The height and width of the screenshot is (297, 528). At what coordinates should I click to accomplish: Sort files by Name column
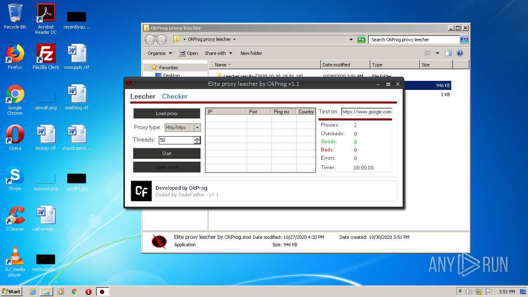(x=265, y=65)
